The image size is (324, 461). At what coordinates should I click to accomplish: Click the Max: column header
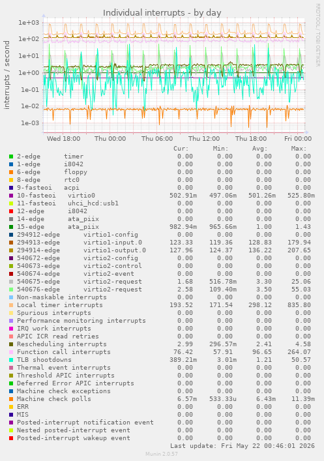coord(299,149)
